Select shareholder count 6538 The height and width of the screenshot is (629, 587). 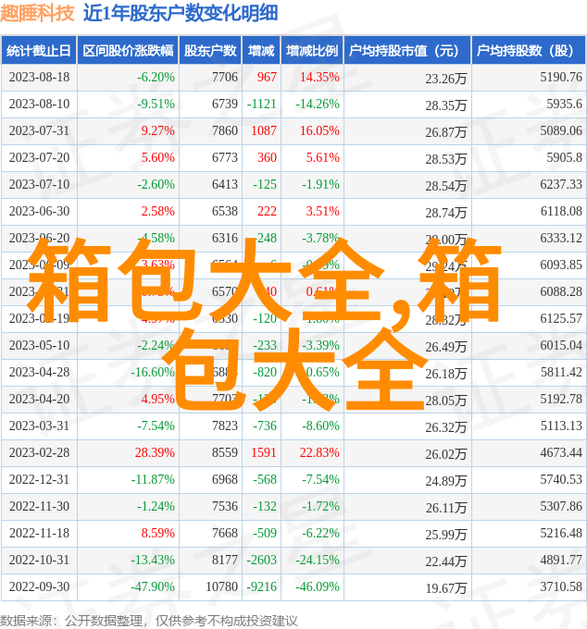point(225,212)
